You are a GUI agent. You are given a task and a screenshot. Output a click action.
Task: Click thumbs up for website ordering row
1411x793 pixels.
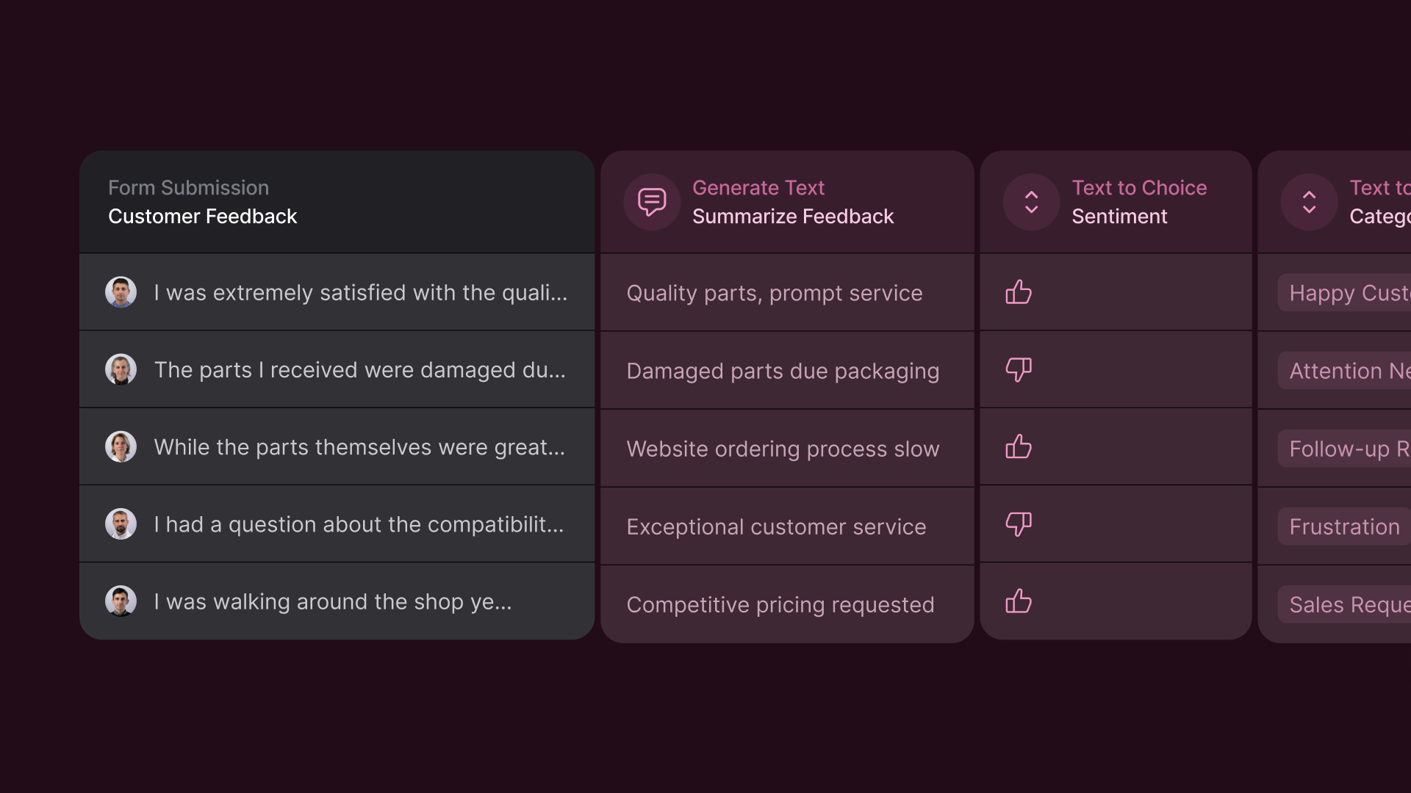(x=1019, y=446)
